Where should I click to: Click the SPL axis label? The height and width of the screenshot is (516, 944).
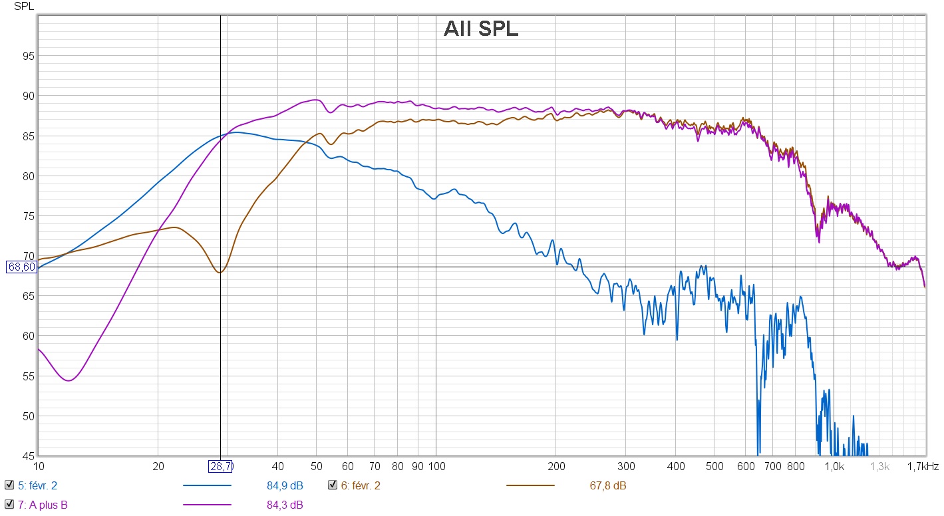coord(23,6)
